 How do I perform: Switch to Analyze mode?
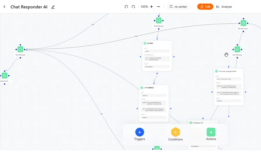(224, 7)
